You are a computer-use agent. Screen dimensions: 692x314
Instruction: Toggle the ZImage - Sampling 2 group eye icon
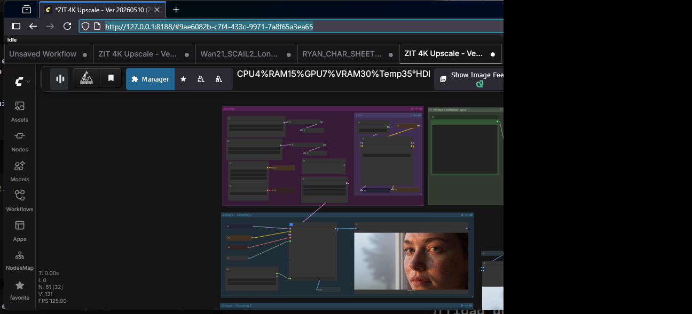click(x=470, y=305)
